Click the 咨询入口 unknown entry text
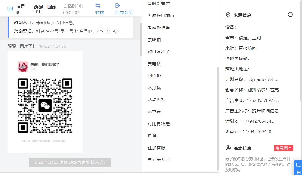Screen dimensions: 302x175 pos(55,23)
